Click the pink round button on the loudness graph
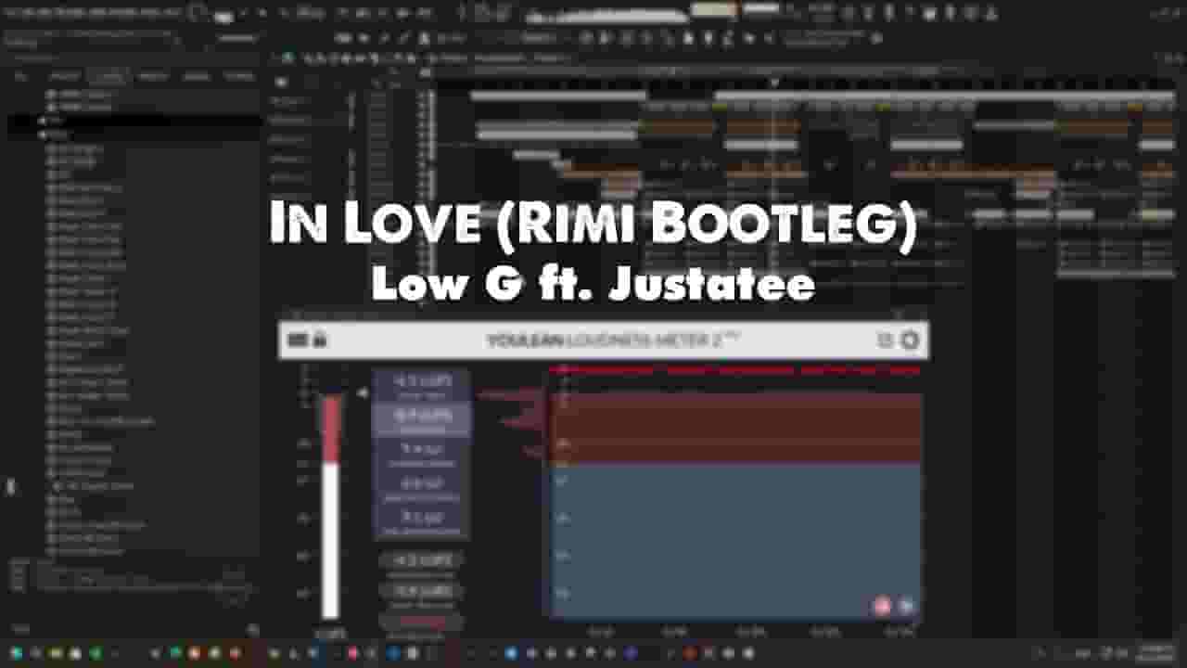Screen dimensions: 1187x668 tap(882, 607)
